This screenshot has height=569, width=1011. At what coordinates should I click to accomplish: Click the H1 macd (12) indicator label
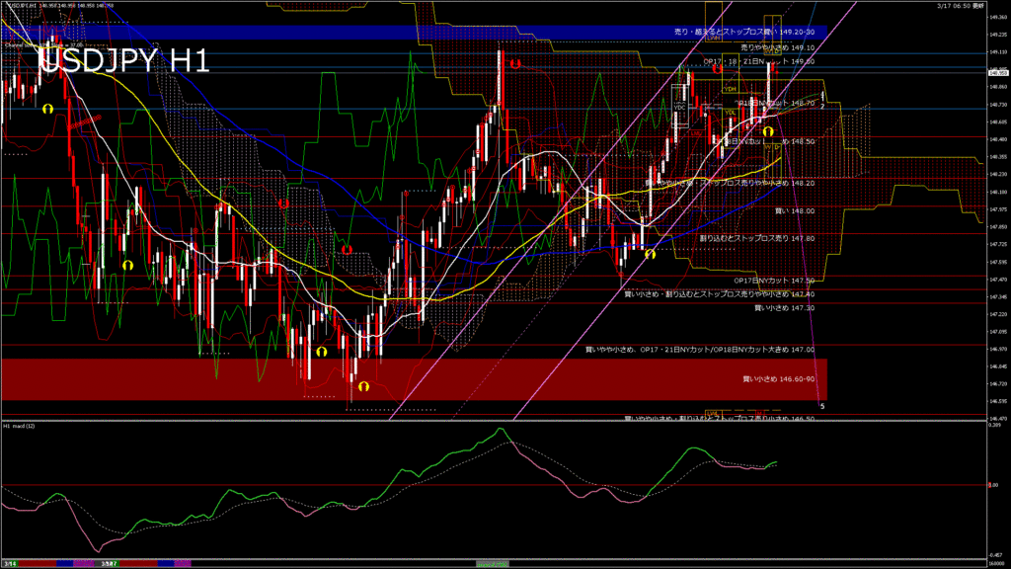20,426
